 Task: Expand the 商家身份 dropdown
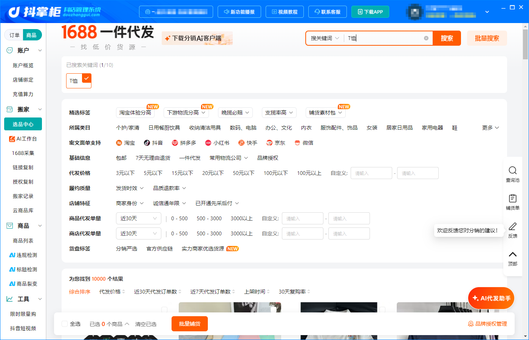pyautogui.click(x=130, y=203)
